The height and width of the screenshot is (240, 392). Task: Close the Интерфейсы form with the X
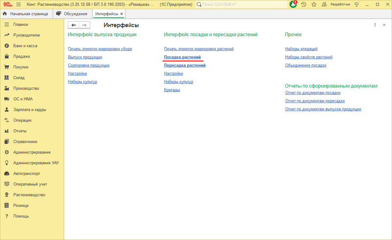(384, 25)
